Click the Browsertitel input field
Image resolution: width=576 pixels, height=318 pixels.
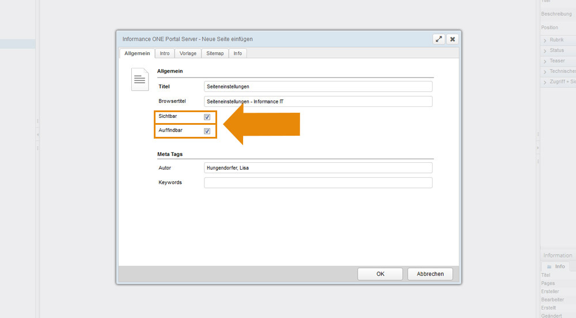pos(318,102)
